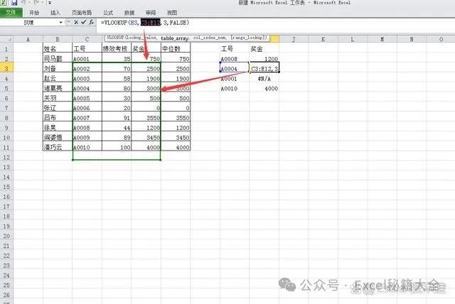This screenshot has width=455, height=304.
Task: Click the Excel application icon in title bar
Action: [x=4, y=2]
